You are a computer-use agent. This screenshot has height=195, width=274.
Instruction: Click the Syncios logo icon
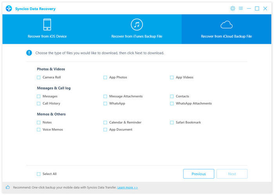pos(9,9)
